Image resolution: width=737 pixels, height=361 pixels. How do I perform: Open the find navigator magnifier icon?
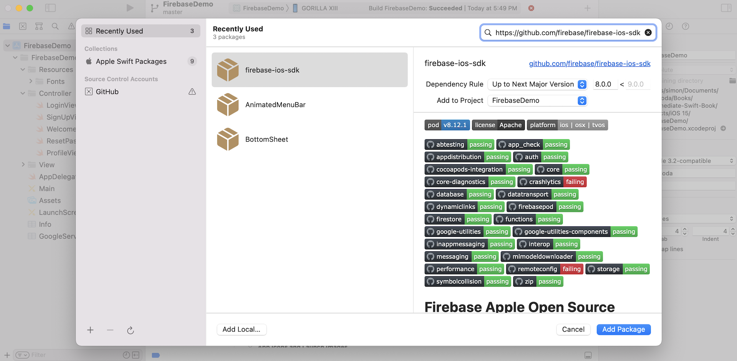55,26
